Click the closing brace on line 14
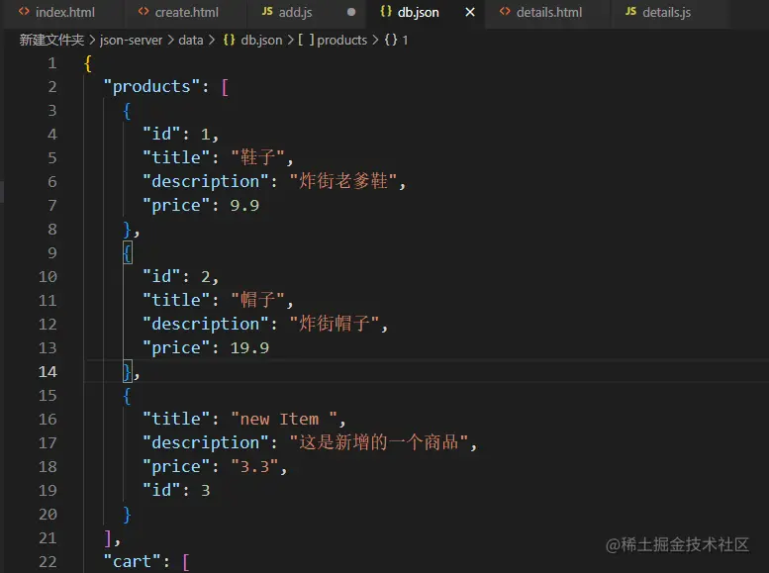The height and width of the screenshot is (573, 769). click(128, 372)
